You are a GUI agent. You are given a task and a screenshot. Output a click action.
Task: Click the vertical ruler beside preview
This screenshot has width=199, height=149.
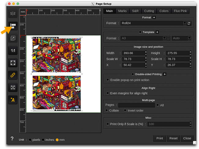click(23, 74)
